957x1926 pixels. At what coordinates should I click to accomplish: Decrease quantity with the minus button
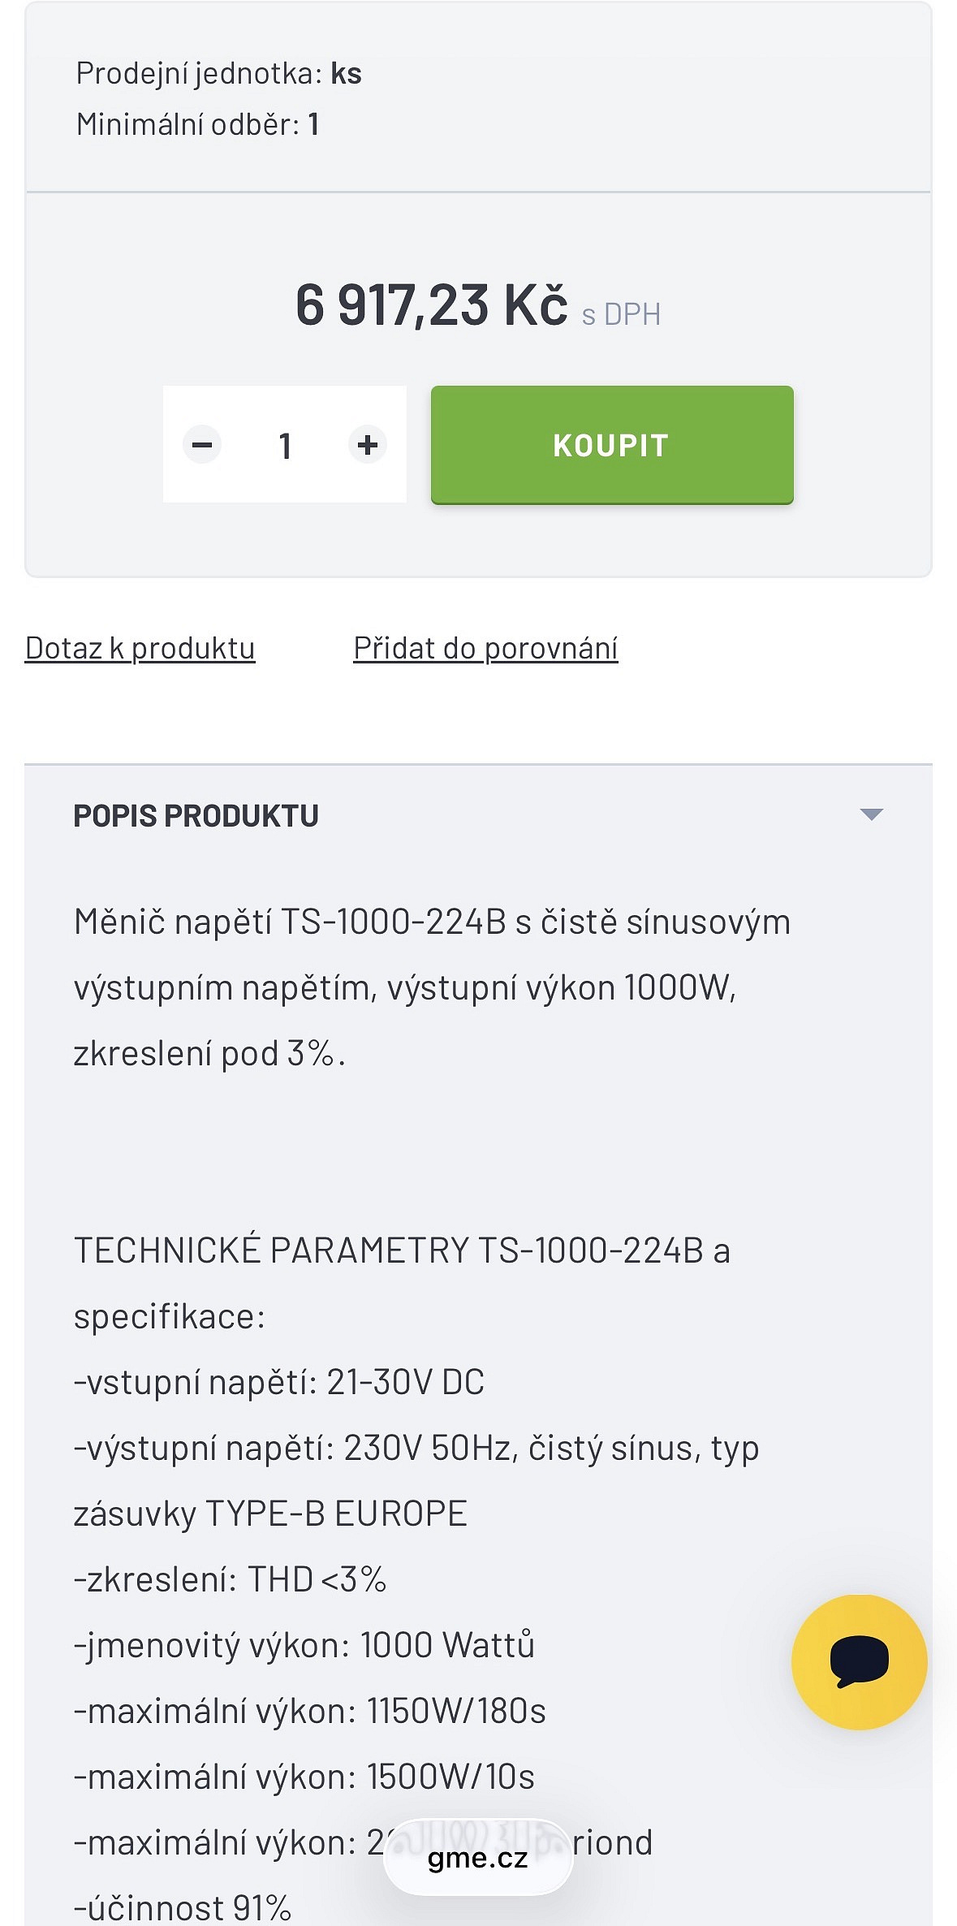click(x=202, y=445)
